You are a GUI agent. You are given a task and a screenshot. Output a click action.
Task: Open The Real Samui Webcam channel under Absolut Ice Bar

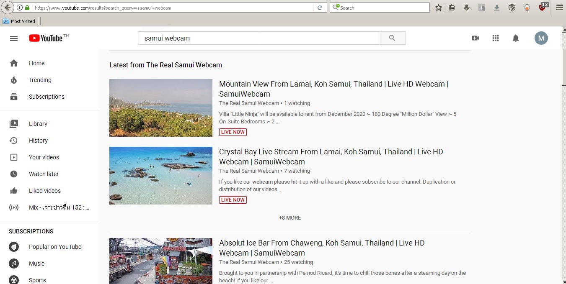249,262
